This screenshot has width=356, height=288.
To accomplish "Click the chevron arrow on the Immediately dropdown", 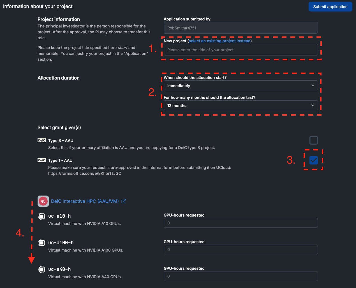I will coord(313,85).
